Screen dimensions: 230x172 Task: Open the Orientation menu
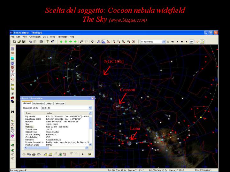[x=35, y=37]
